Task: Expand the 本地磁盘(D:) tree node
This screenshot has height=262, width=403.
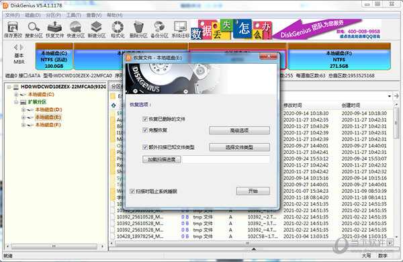Action: pos(24,110)
